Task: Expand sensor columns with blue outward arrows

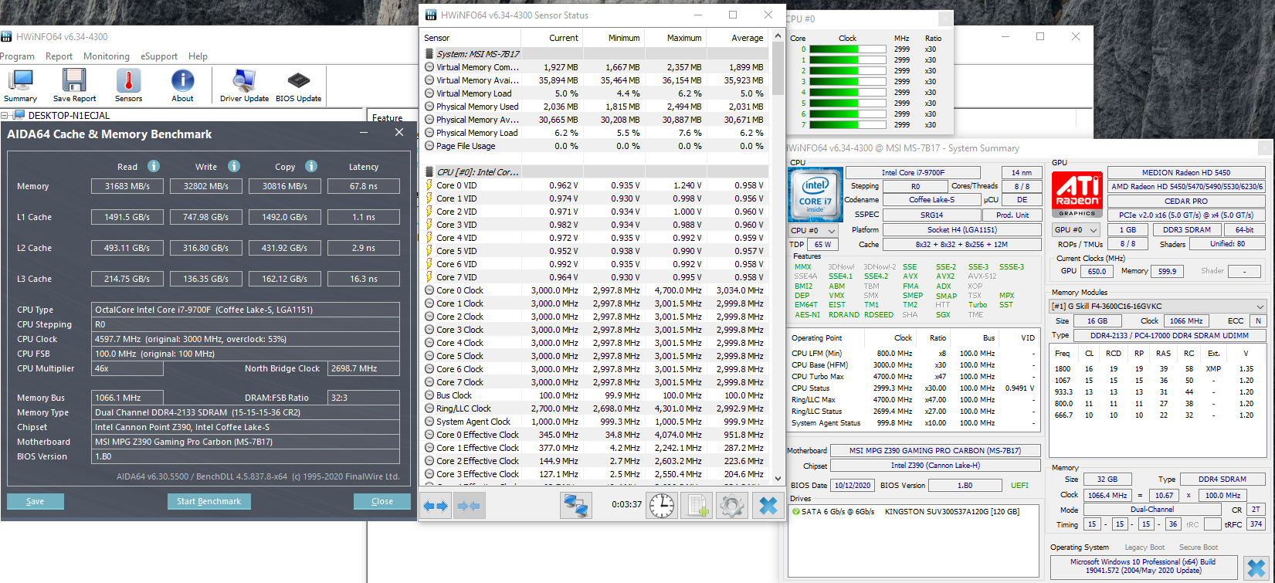Action: tap(436, 506)
